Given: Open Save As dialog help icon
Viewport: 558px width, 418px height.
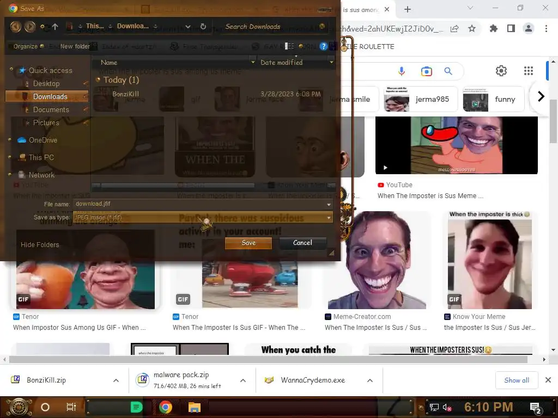Looking at the screenshot, I should 323,46.
